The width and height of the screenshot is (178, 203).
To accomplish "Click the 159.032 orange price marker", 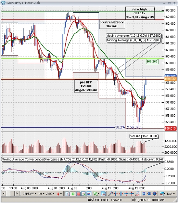I will [170, 79].
